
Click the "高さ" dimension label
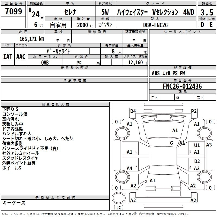(x=200, y=98)
